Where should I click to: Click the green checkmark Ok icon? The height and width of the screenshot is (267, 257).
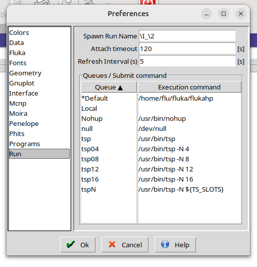[x=71, y=245]
